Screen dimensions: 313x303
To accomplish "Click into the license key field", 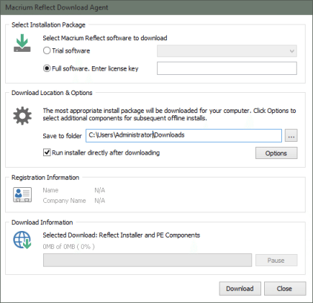I will click(227, 68).
